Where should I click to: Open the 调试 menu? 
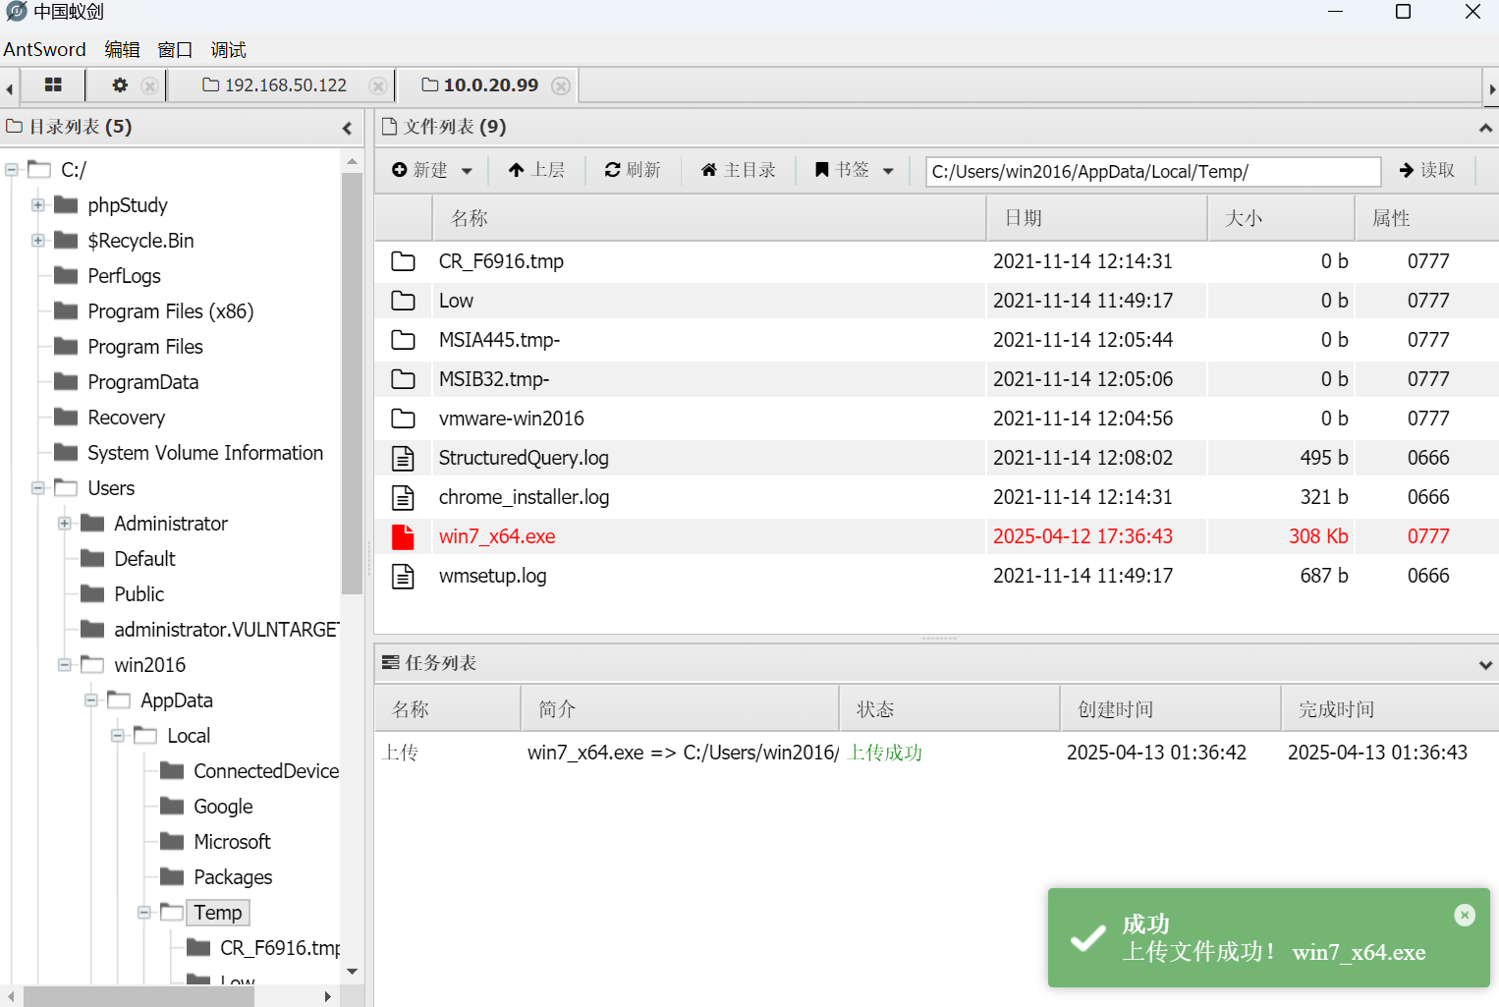tap(228, 49)
